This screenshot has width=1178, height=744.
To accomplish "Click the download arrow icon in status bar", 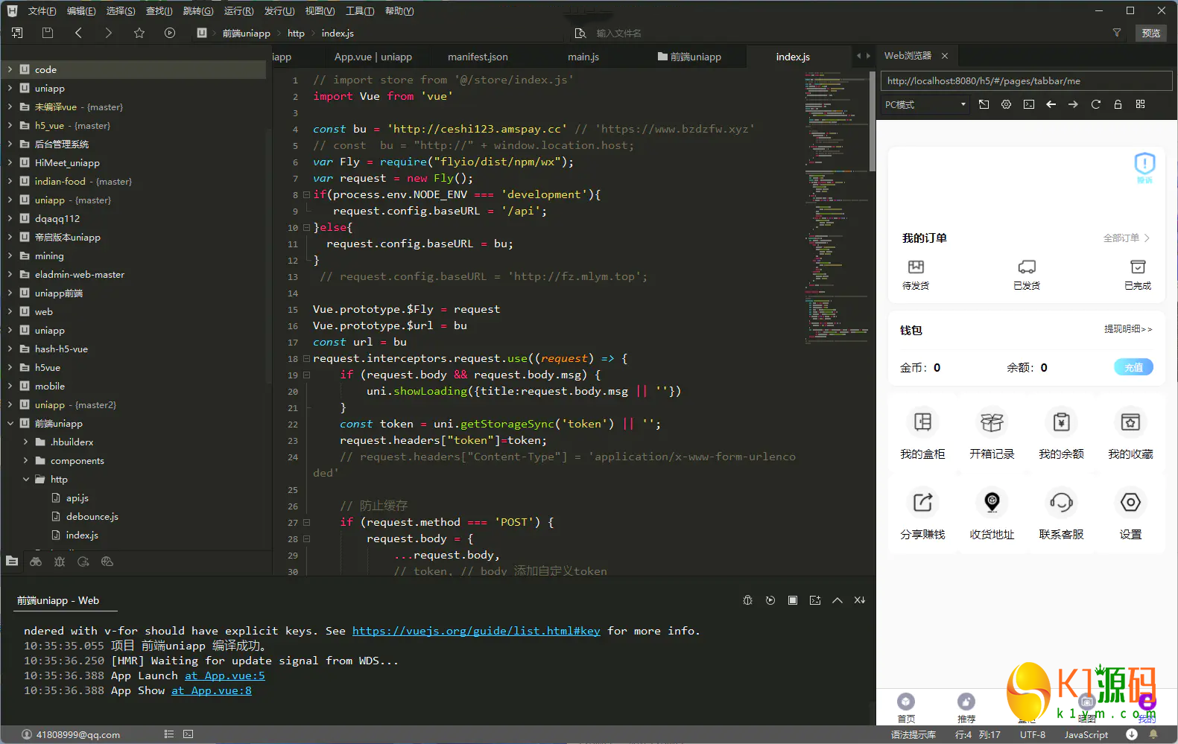I will tap(1132, 734).
